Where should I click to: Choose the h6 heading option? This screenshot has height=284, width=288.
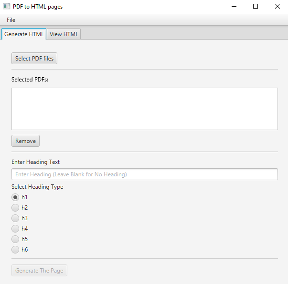coord(16,250)
